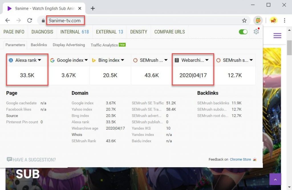Image resolution: width=292 pixels, height=190 pixels.
Task: Open the Source link under Page
Action: coord(12,116)
